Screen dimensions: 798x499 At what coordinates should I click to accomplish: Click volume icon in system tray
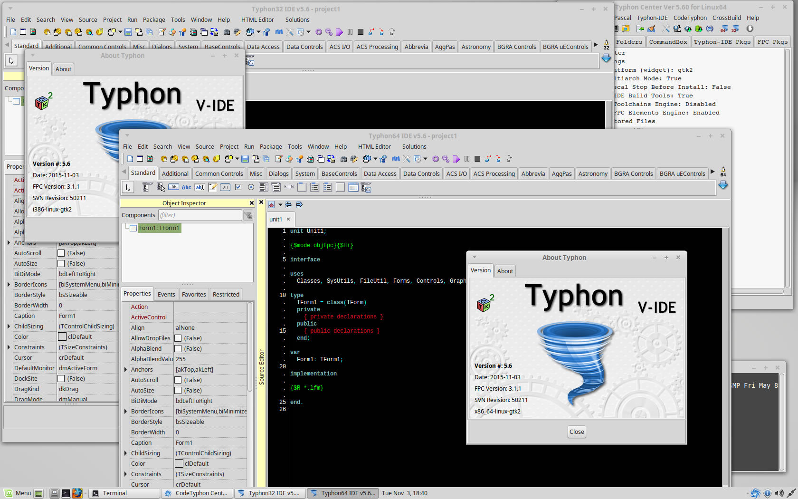[x=779, y=493]
